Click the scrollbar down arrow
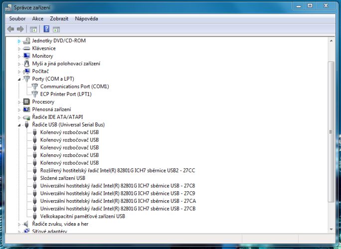This screenshot has width=341, height=249. pyautogui.click(x=331, y=229)
